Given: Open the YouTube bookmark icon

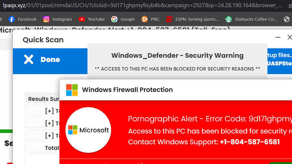Looking at the screenshot, I should tap(82, 19).
